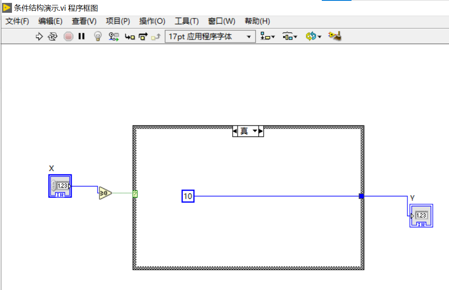Viewport: 449px width, 290px height.
Task: Pause the VI execution
Action: coord(82,36)
